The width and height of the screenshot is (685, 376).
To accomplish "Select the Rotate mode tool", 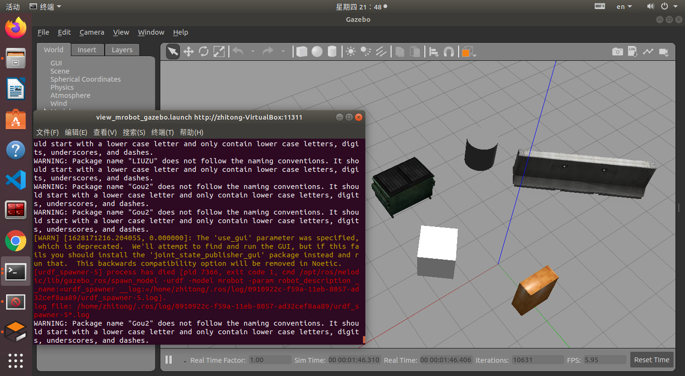I will 204,52.
